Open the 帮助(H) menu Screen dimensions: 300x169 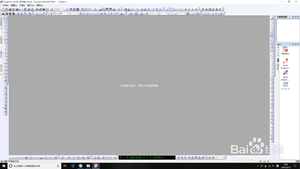[40, 5]
